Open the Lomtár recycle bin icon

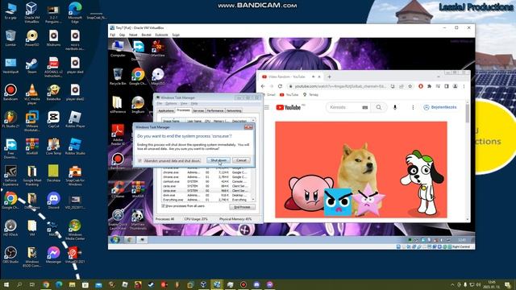click(x=10, y=38)
